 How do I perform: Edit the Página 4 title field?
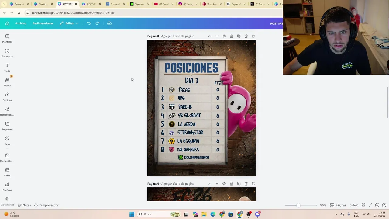pyautogui.click(x=178, y=184)
